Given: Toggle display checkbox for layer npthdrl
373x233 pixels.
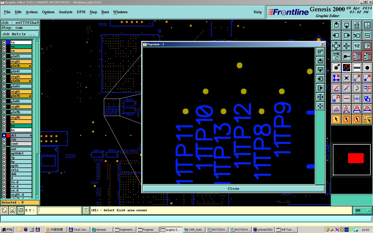Looking at the screenshot, I should 4,153.
